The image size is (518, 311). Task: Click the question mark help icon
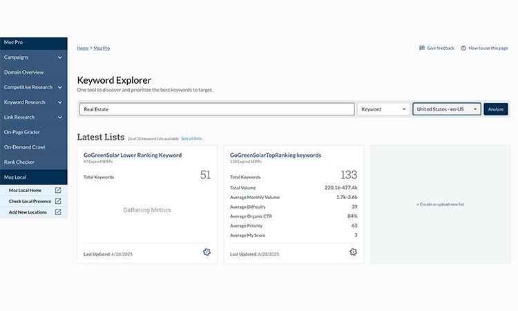(463, 48)
